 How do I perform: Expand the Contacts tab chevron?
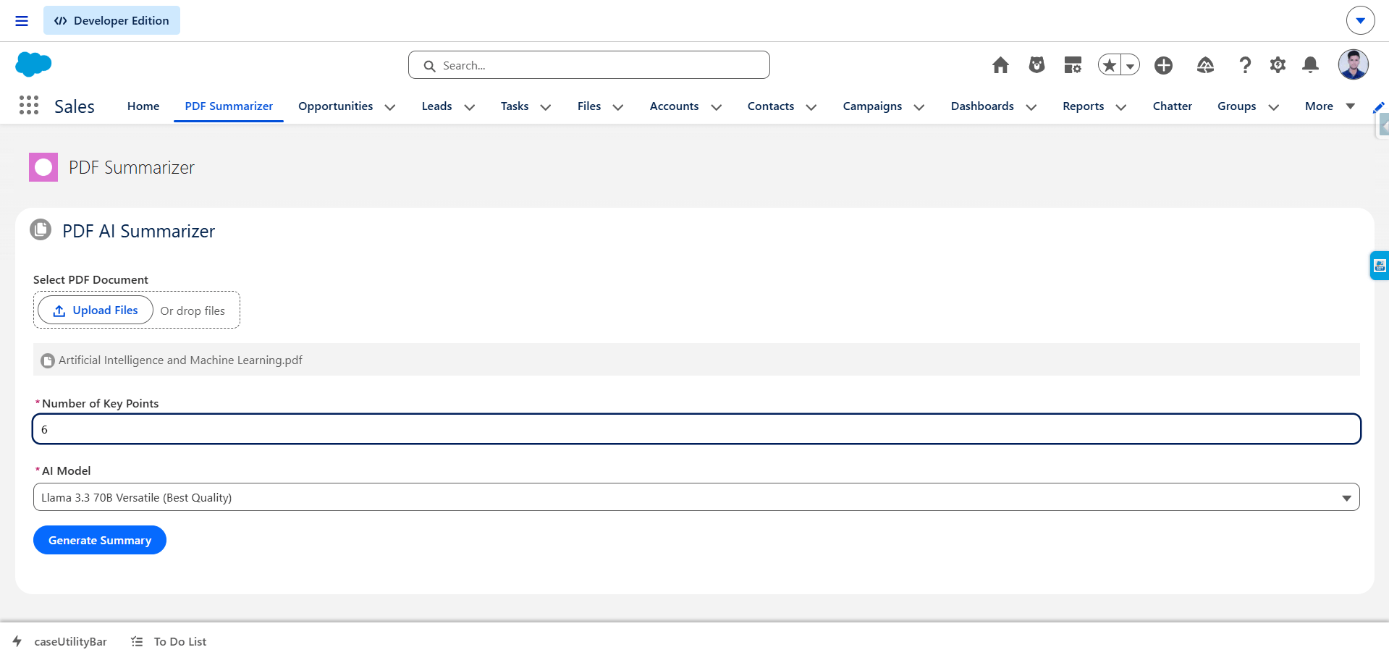[x=811, y=107]
